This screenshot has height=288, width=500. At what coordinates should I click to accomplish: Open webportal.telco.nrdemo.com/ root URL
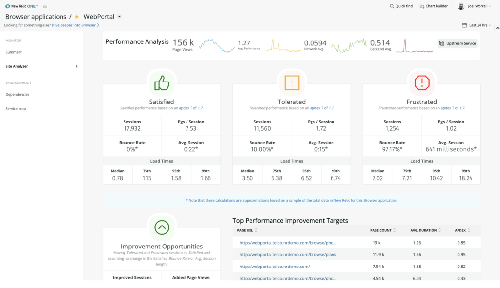pos(274,267)
